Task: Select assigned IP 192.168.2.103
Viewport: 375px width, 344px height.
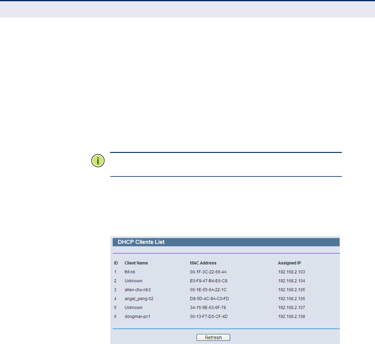Action: click(x=292, y=272)
